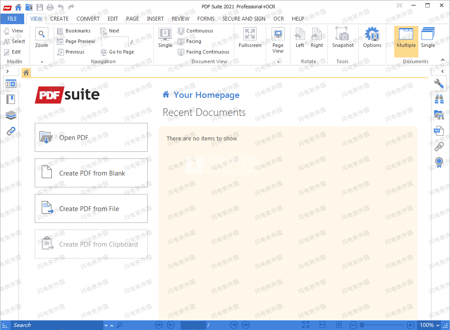Select the View hand mode
Viewport: 450px width, 330px height.
point(13,31)
